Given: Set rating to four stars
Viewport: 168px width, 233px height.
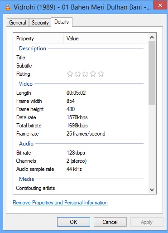Looking at the screenshot, I should 93,74.
